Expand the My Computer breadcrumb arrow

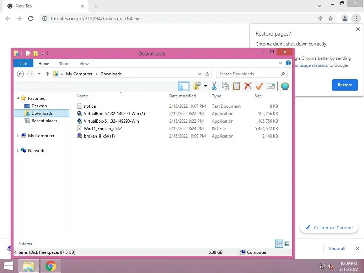(97, 74)
